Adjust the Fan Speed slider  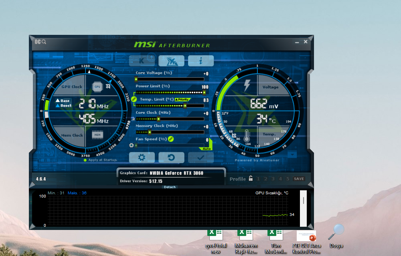pyautogui.click(x=170, y=145)
